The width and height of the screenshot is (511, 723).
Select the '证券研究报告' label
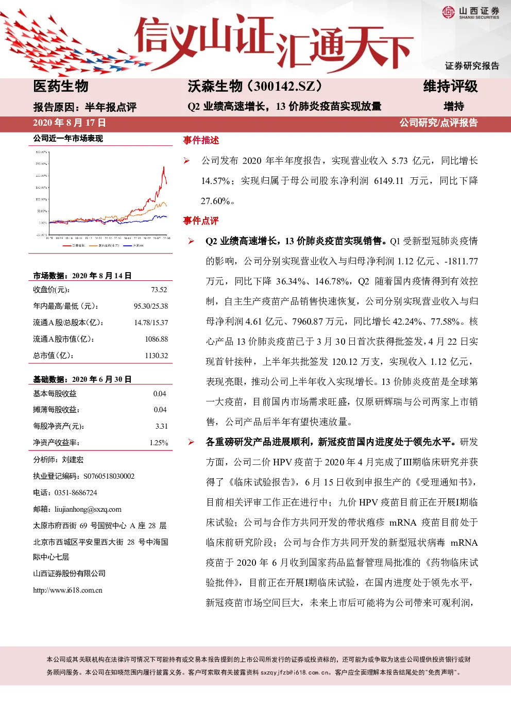(x=472, y=65)
